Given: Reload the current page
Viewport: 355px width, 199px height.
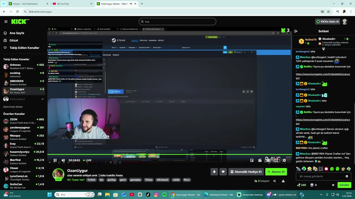Looking at the screenshot, I should point(17,12).
